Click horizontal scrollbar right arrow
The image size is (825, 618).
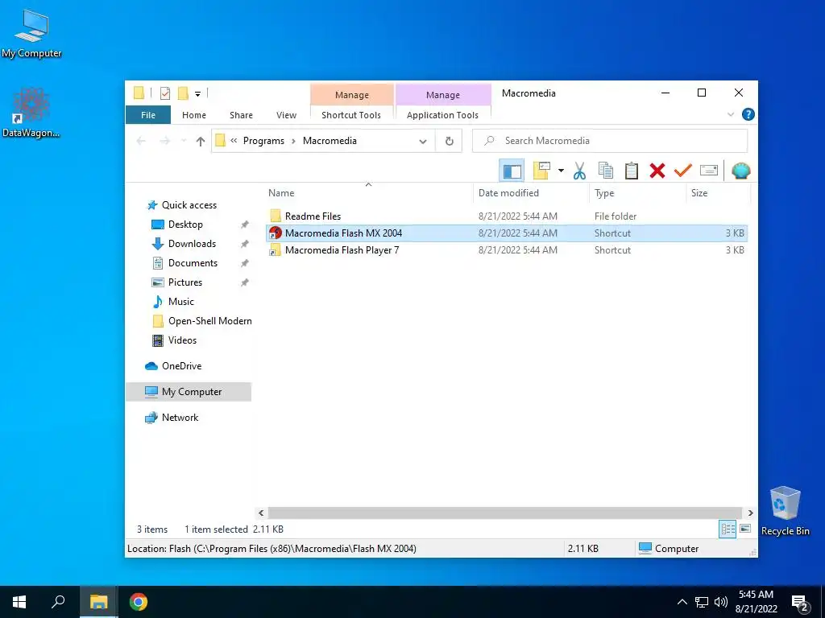750,513
